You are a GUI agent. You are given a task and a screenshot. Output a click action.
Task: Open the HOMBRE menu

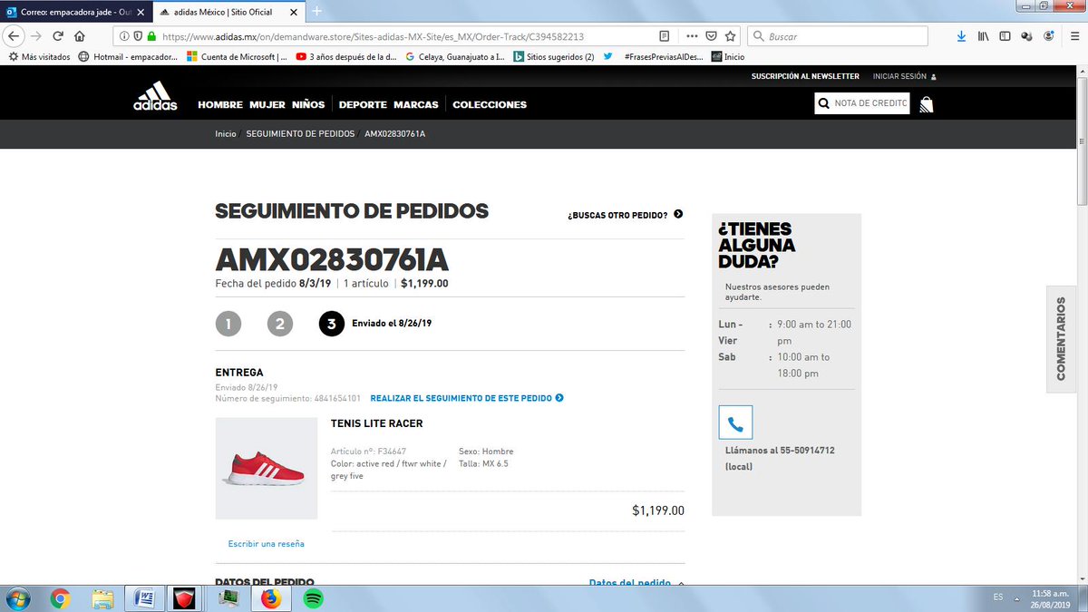[220, 104]
